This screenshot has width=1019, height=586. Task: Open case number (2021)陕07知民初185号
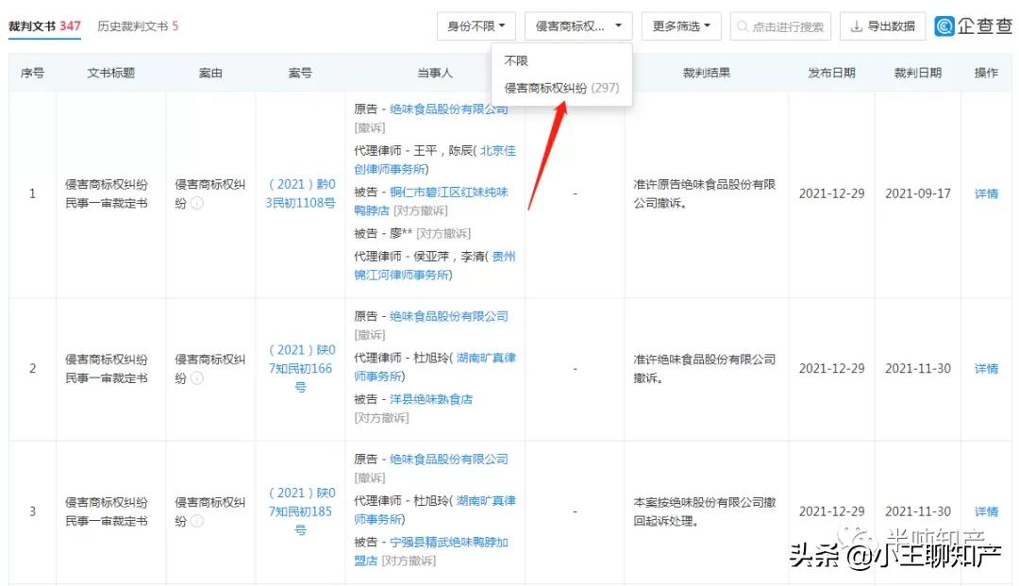pyautogui.click(x=300, y=511)
